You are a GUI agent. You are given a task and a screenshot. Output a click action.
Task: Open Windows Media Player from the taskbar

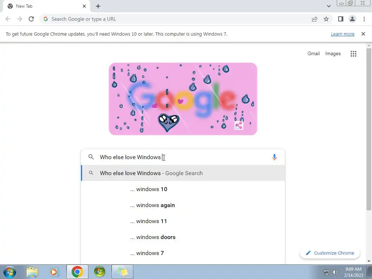(x=54, y=272)
